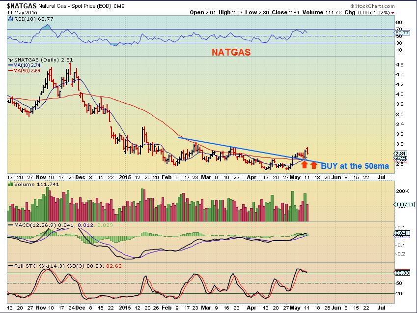
Task: Select the 'Close 2.81' header value
Action: (285, 12)
